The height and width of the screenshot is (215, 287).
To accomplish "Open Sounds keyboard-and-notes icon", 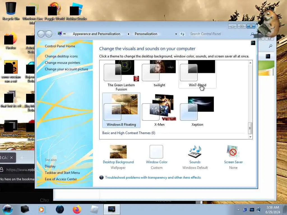I will (195, 152).
